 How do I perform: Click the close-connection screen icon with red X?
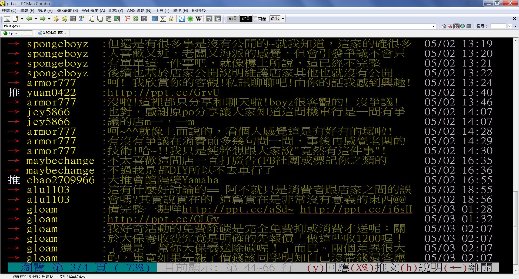pyautogui.click(x=73, y=19)
